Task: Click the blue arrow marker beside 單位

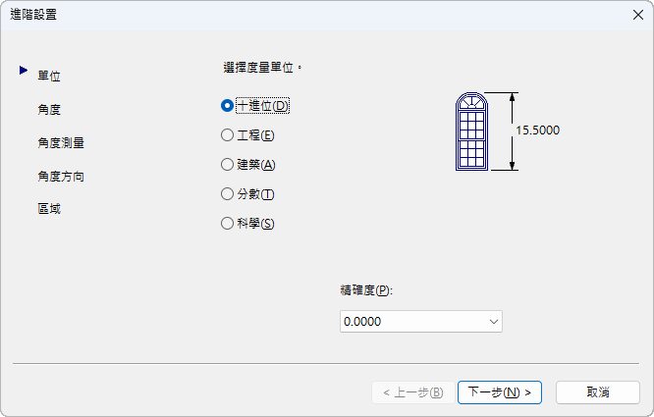Action: [x=23, y=70]
